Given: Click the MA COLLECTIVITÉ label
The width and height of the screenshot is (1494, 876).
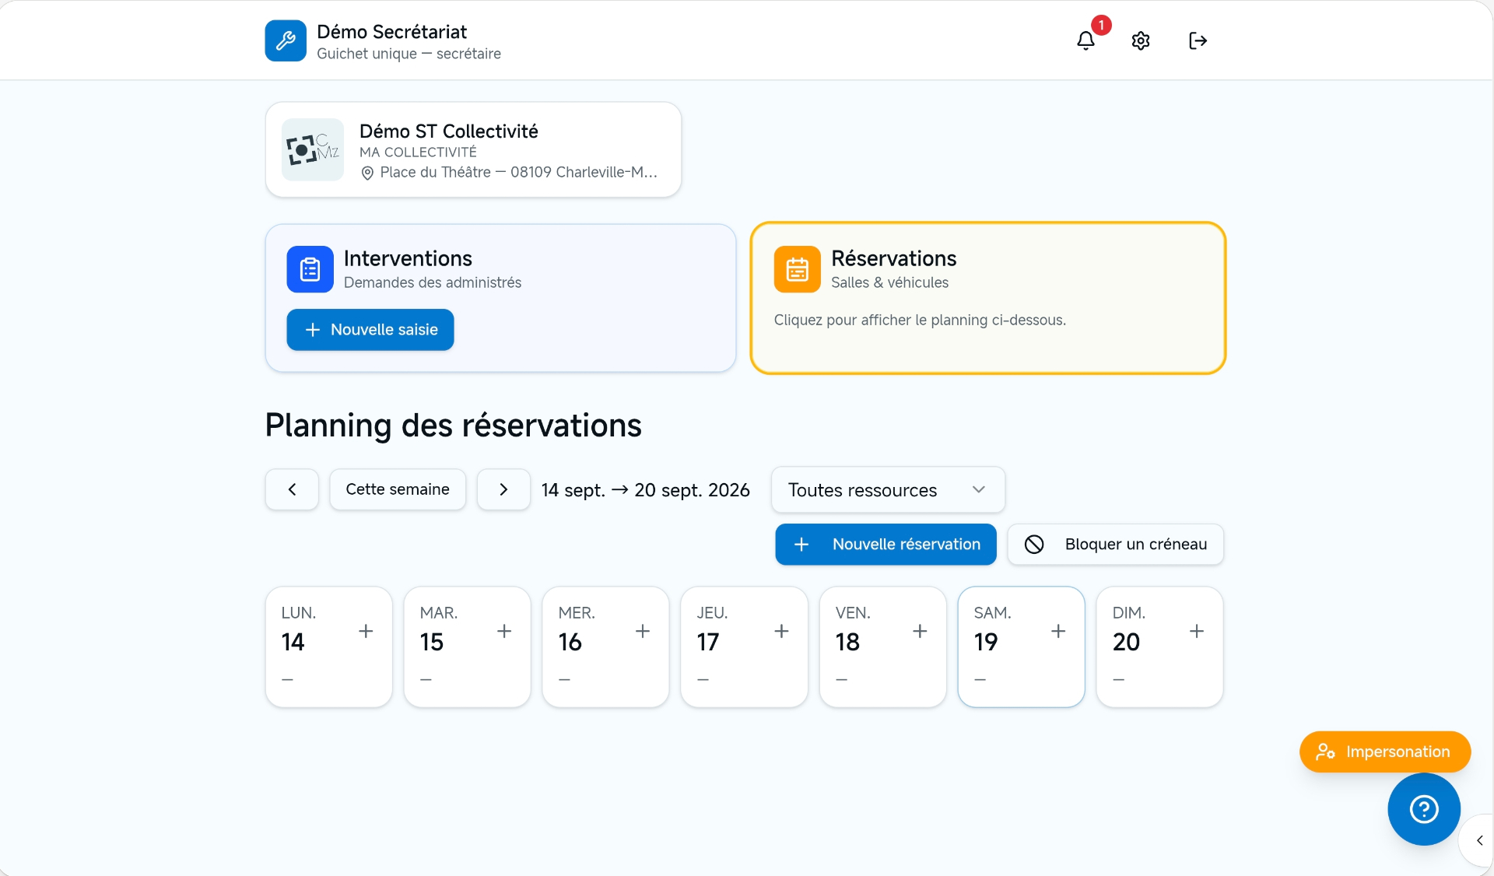Looking at the screenshot, I should [418, 152].
